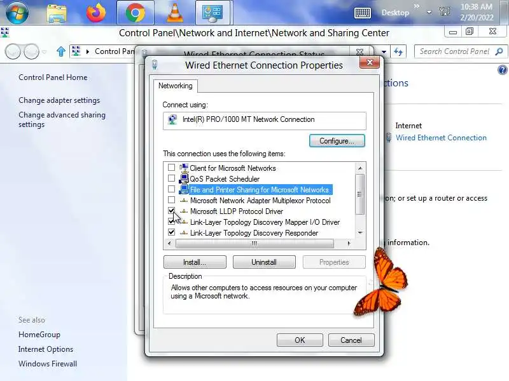Open Windows Firewall link
Viewport: 509px width, 381px height.
[x=48, y=364]
